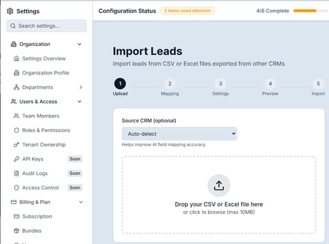Screen dimensions: 329x244
Task: Click the Team Members people icon
Action: 16,116
